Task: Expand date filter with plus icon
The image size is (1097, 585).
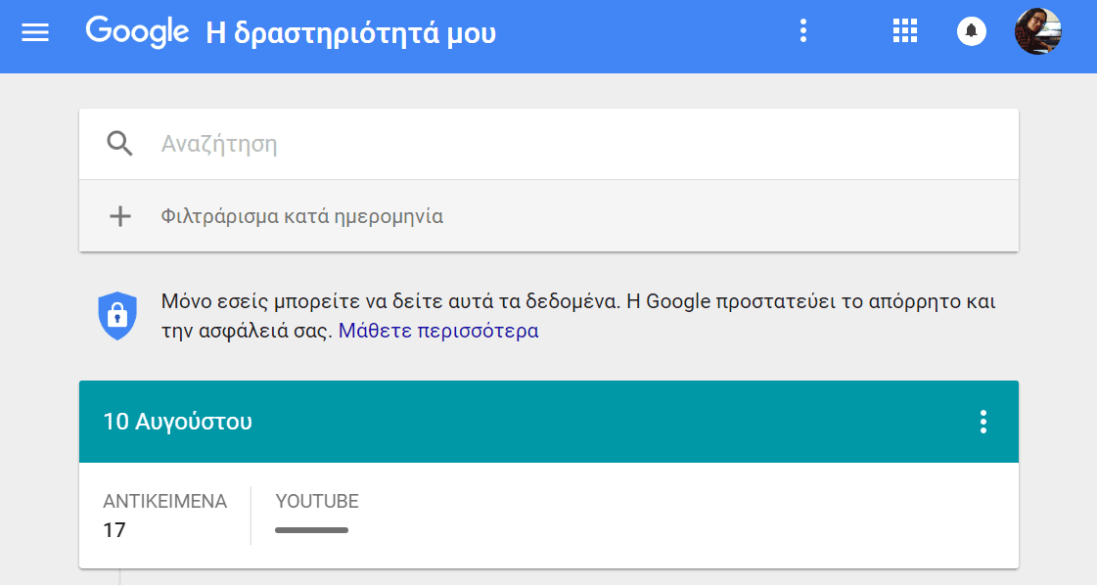Action: tap(120, 216)
